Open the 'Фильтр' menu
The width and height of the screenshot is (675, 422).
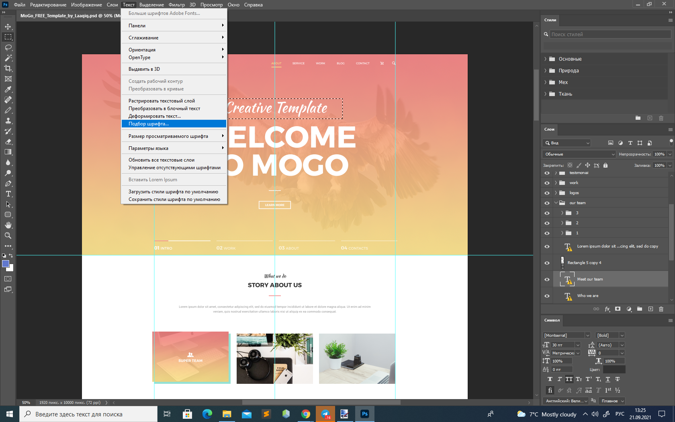(x=176, y=5)
